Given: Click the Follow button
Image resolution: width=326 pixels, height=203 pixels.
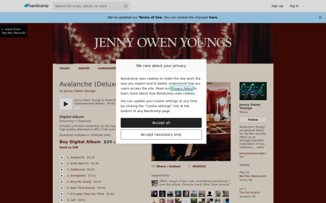Looking at the screenshot, I should pos(253,120).
